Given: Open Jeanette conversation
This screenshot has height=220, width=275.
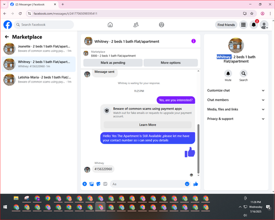Looking at the screenshot, I should click(x=38, y=48).
